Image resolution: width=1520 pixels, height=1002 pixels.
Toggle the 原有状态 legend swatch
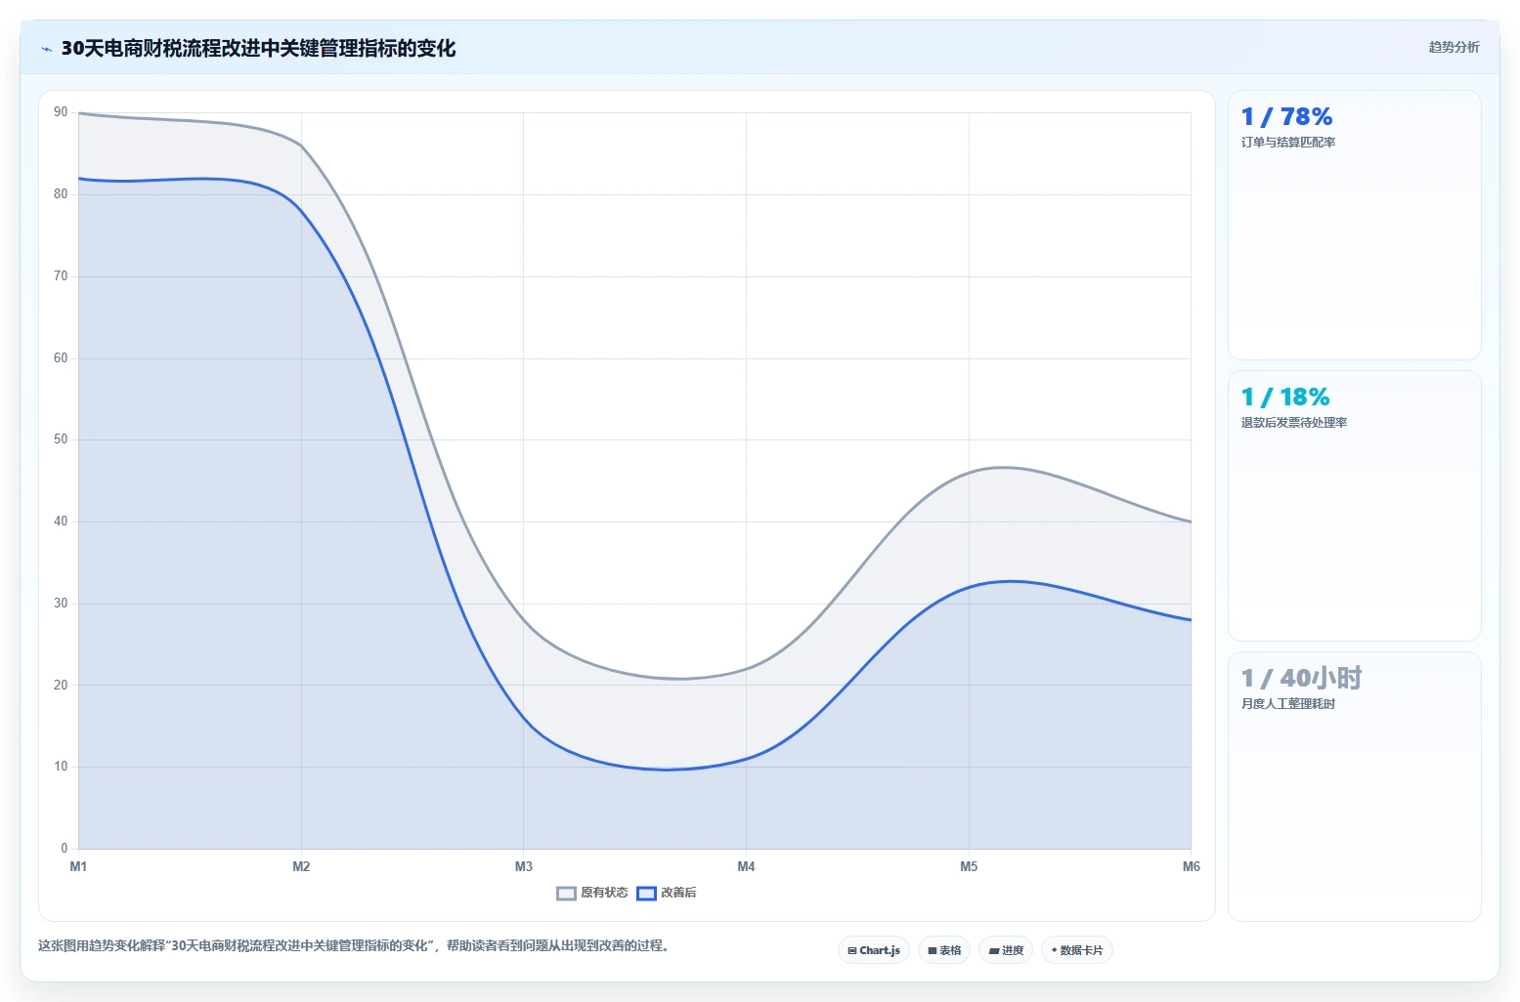tap(566, 893)
